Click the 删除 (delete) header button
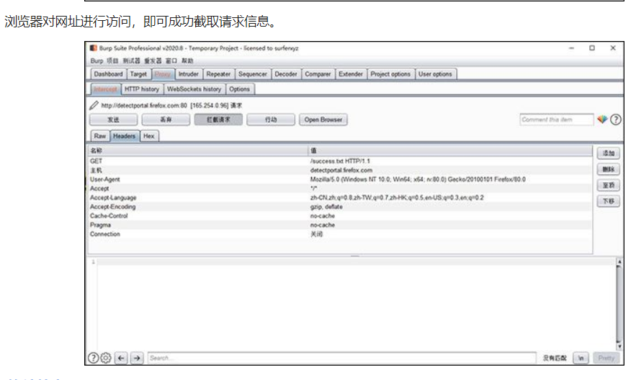Image resolution: width=636 pixels, height=380 pixels. [609, 169]
